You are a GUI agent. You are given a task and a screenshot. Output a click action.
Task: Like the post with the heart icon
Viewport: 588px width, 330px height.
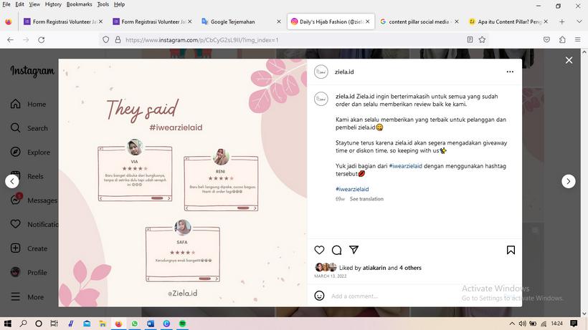(319, 250)
